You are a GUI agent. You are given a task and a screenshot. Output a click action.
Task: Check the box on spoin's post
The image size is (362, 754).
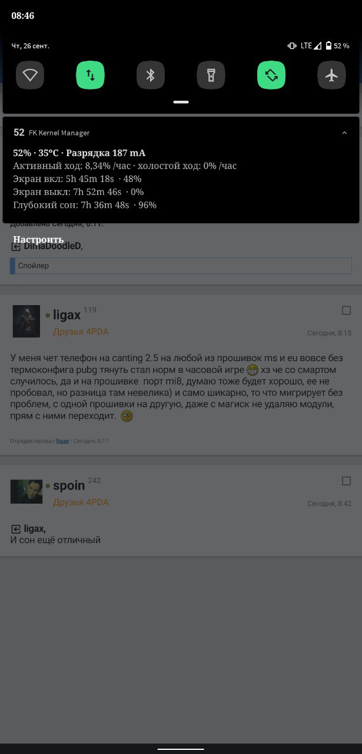click(346, 481)
